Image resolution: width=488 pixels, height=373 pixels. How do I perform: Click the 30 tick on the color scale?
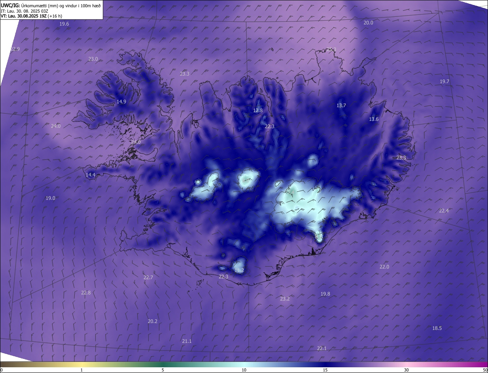(x=406, y=370)
